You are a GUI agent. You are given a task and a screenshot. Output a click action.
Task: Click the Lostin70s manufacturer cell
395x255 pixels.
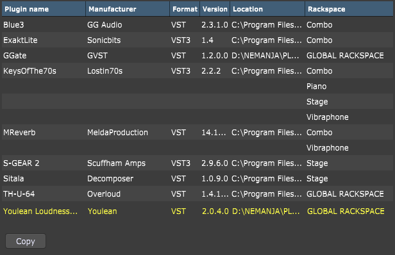105,71
